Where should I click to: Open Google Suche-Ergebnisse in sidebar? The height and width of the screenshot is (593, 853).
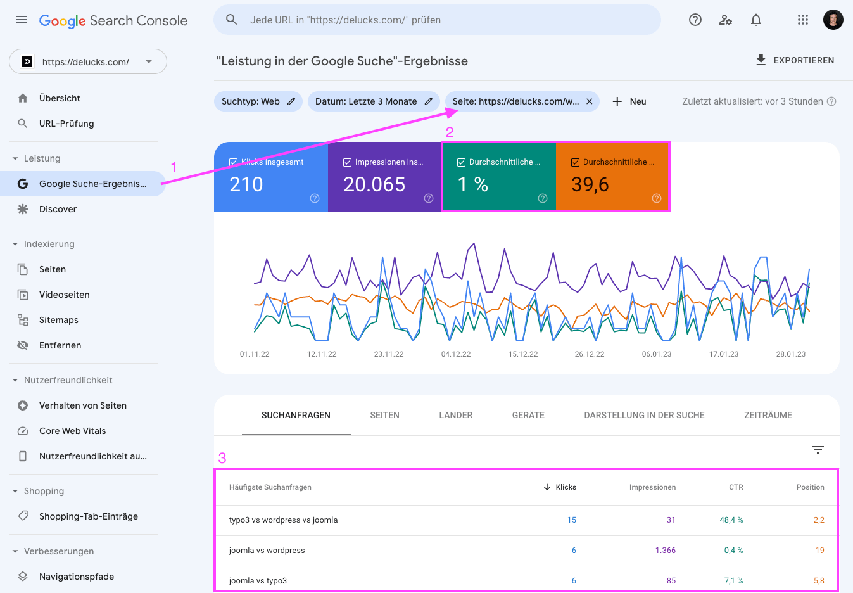(83, 184)
